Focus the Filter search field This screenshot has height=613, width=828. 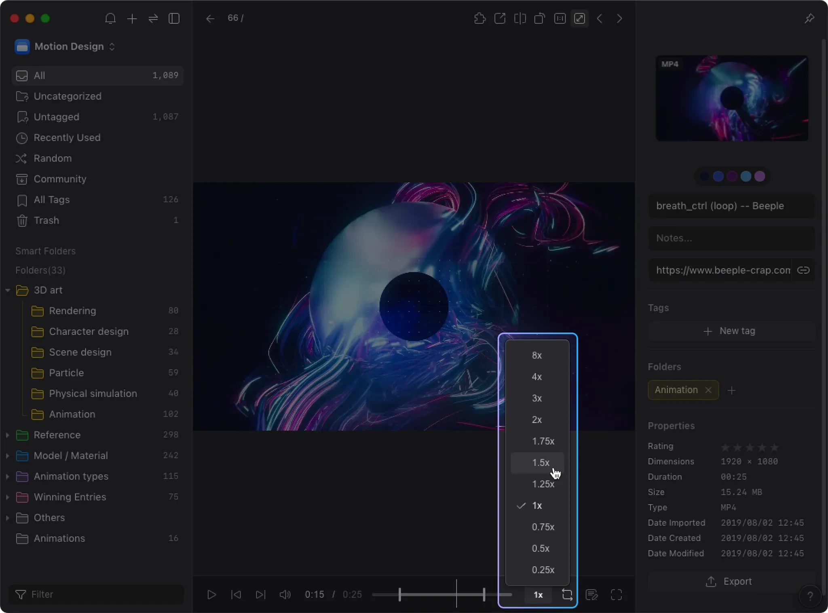[x=96, y=594]
